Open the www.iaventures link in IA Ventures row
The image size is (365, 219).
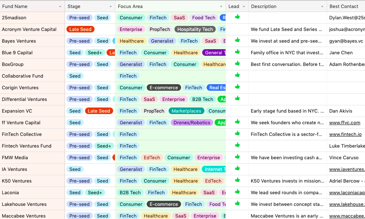[347, 169]
